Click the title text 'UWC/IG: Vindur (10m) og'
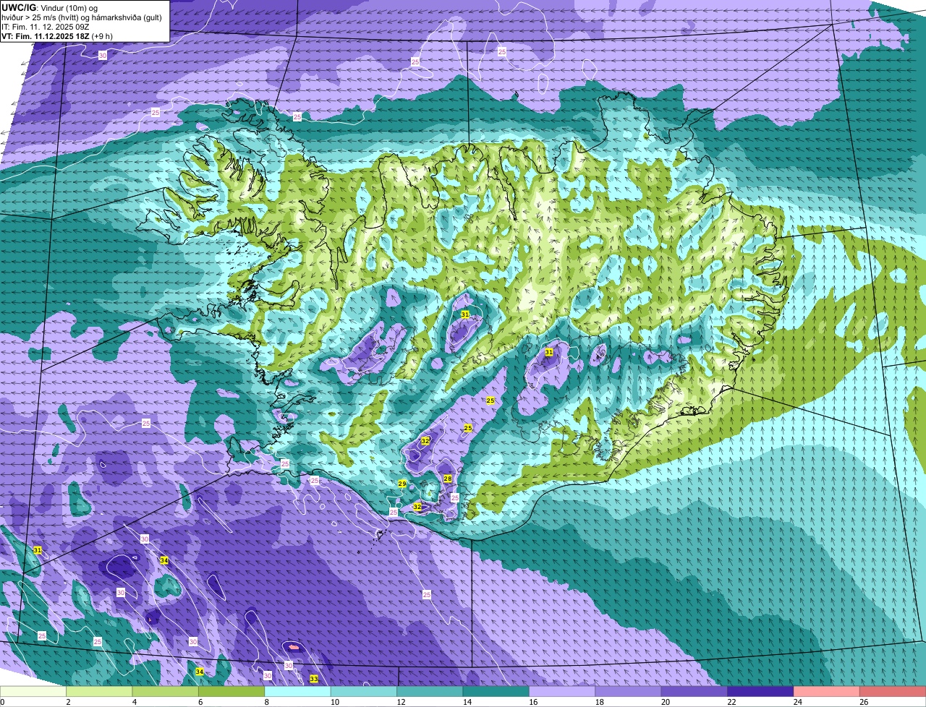 (49, 7)
